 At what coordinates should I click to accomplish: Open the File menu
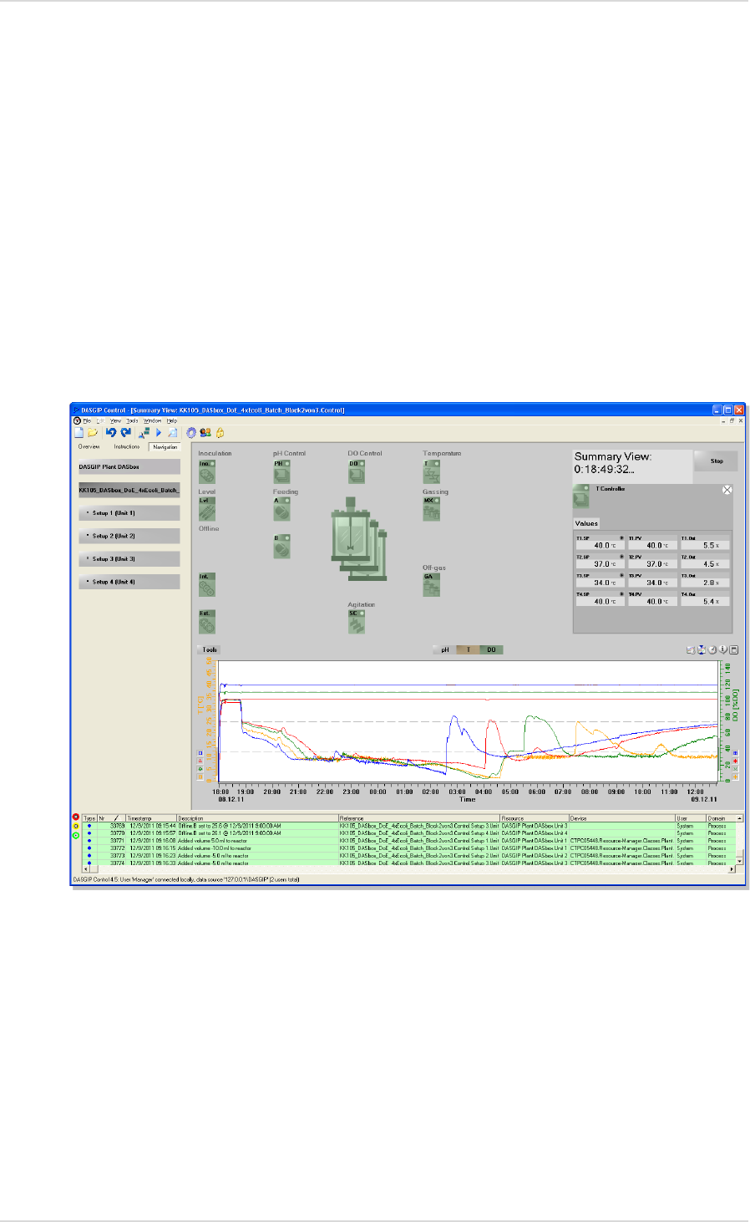pyautogui.click(x=87, y=421)
